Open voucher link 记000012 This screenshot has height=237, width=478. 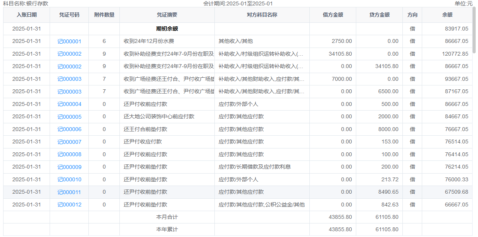coord(69,205)
